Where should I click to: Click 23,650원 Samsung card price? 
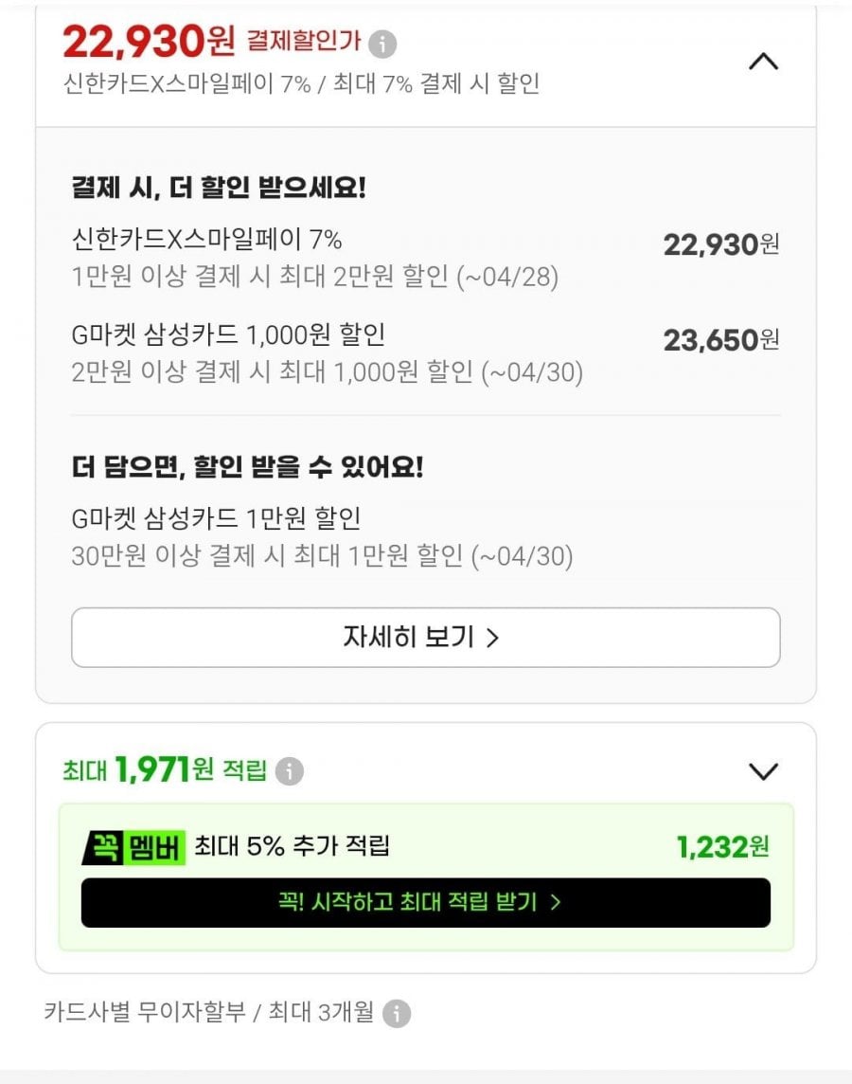tap(720, 340)
